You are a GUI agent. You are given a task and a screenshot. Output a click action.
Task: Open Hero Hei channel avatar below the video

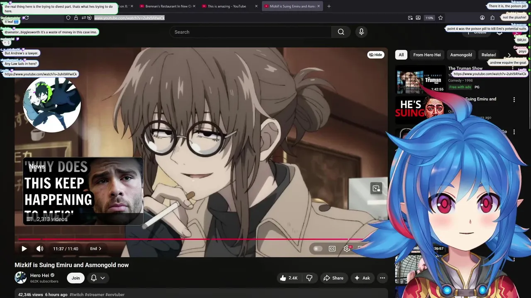click(x=21, y=278)
